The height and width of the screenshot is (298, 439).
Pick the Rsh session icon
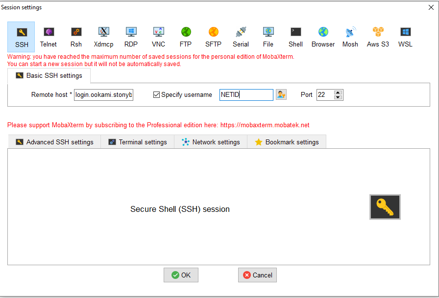(x=76, y=37)
